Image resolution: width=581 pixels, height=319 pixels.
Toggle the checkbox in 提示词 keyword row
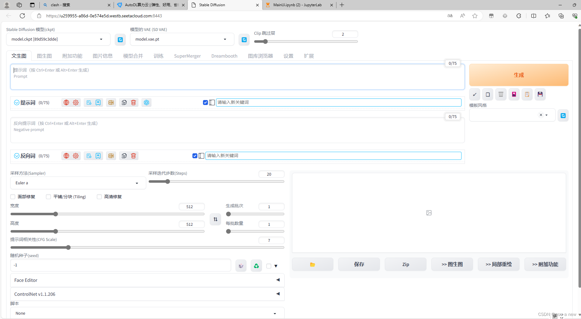click(205, 103)
